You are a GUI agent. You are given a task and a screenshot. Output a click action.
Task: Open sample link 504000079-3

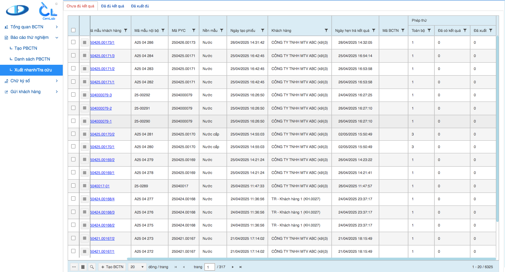click(x=101, y=95)
